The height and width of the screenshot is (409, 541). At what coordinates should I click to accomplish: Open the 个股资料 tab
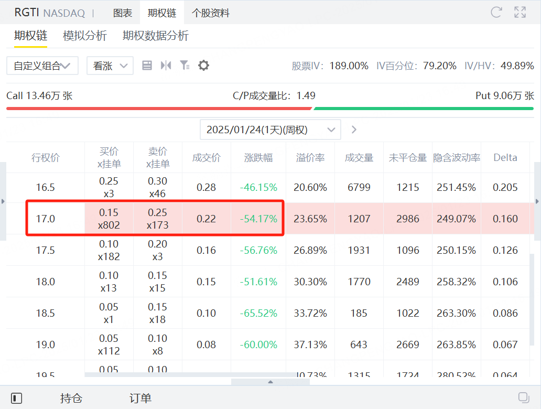210,13
